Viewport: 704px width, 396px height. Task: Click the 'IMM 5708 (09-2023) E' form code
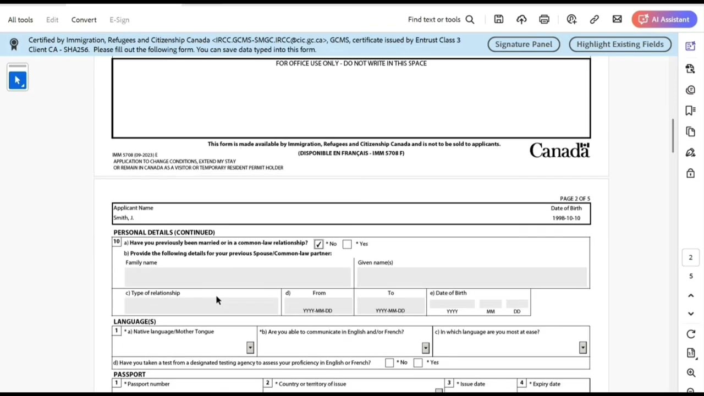135,155
